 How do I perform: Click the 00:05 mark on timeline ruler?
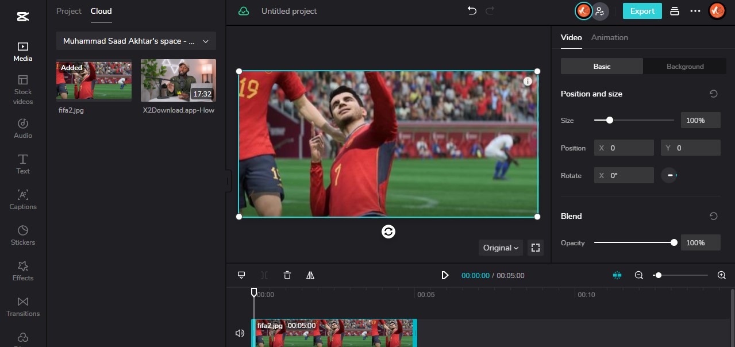[x=426, y=295]
